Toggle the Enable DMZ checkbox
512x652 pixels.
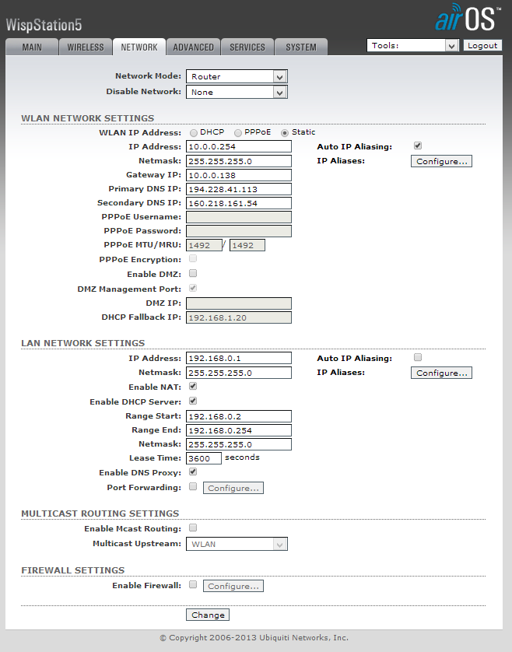(x=193, y=273)
